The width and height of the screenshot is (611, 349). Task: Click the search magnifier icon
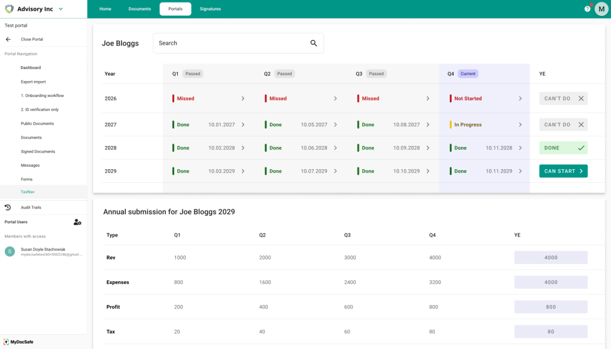click(x=314, y=43)
